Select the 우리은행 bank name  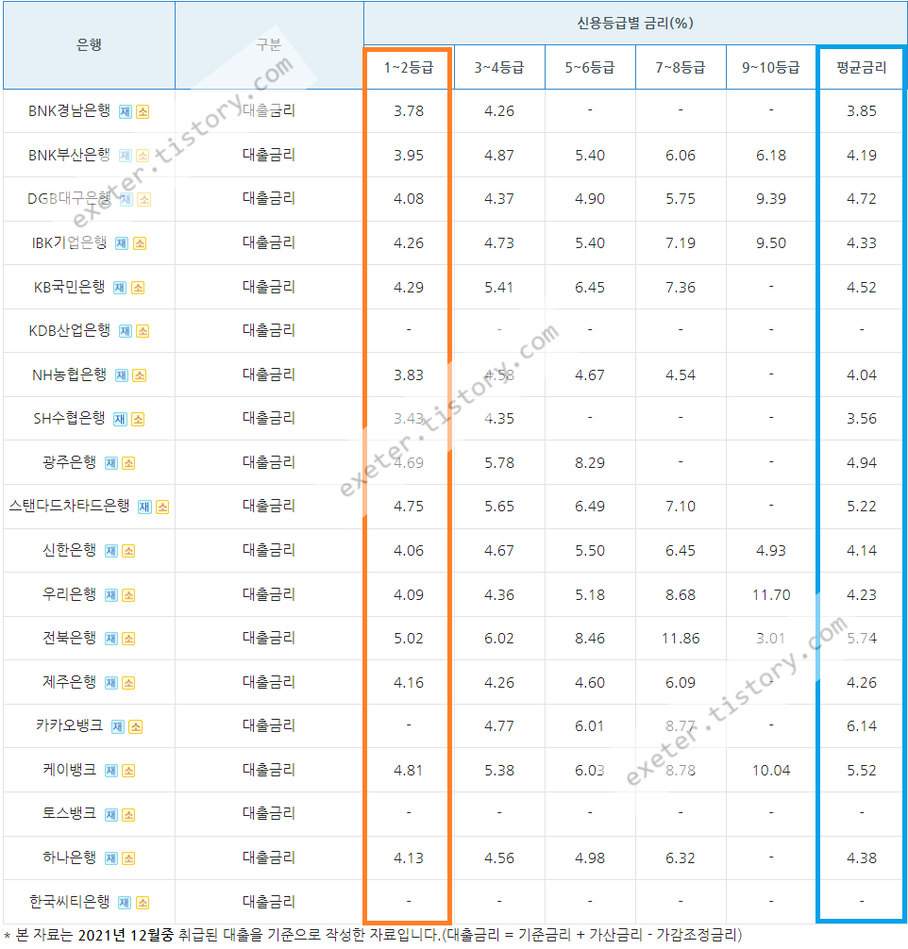coord(69,594)
